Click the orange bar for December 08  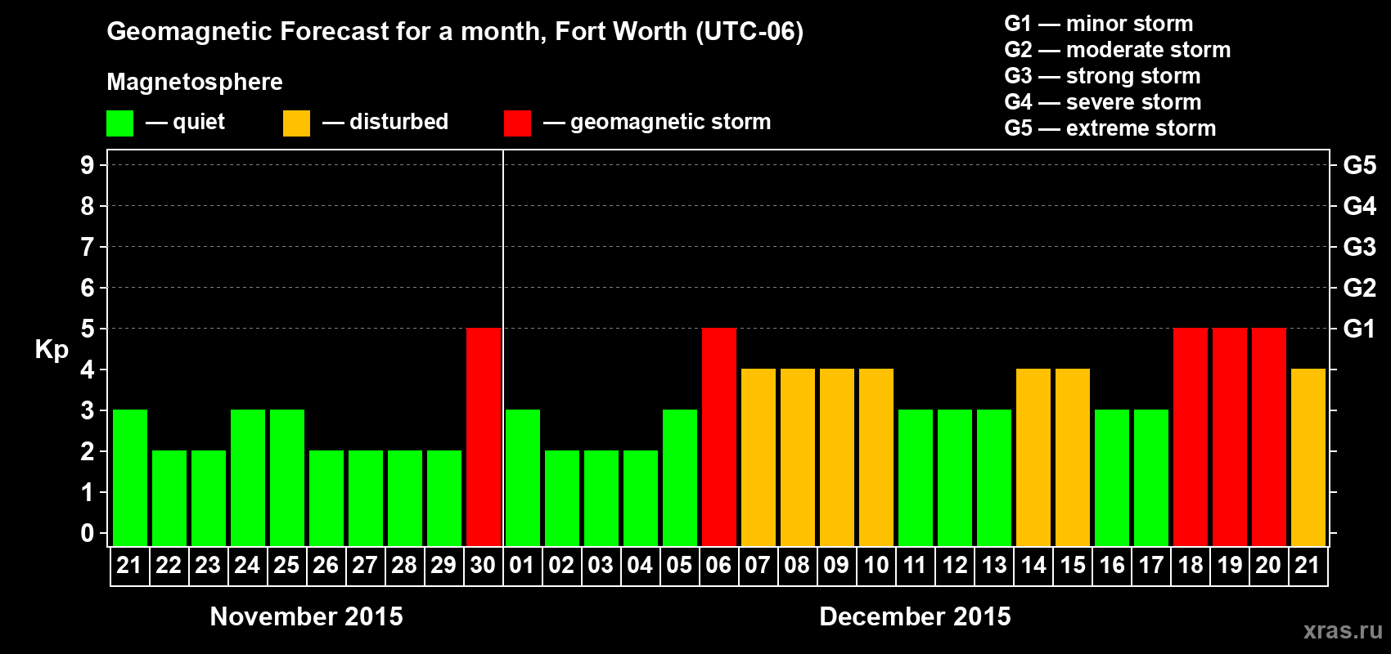pyautogui.click(x=798, y=457)
